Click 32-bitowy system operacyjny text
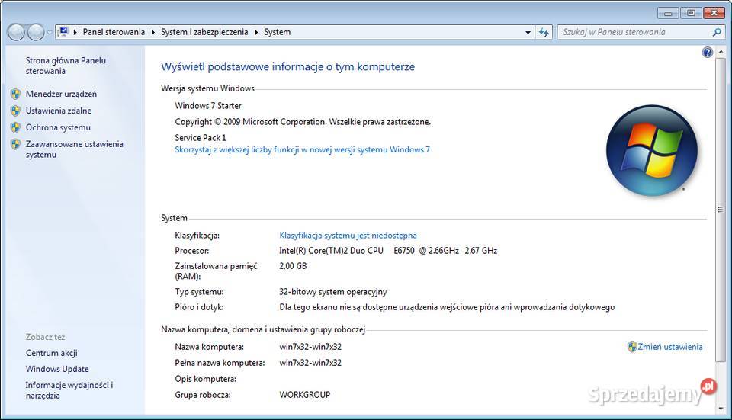This screenshot has height=420, width=732. coord(333,292)
